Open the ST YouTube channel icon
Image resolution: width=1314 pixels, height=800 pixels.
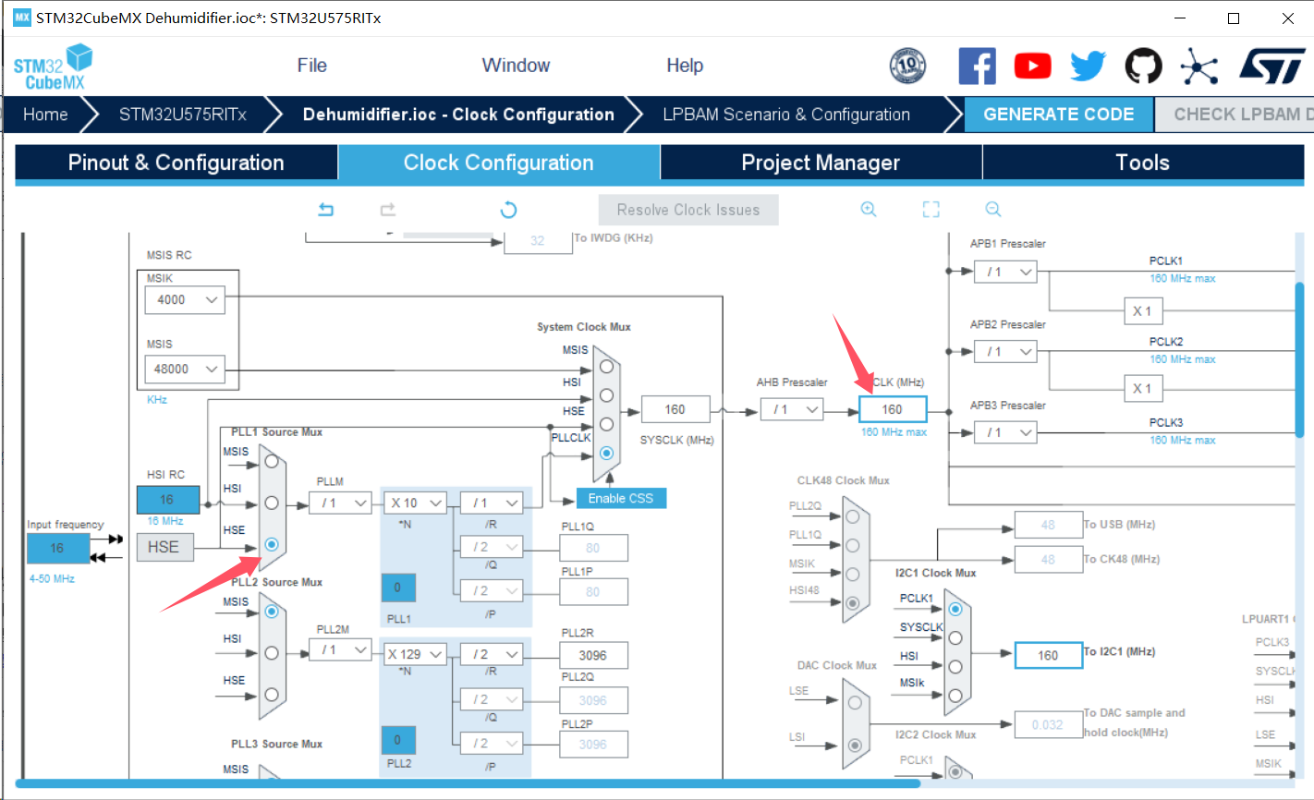pos(1032,66)
